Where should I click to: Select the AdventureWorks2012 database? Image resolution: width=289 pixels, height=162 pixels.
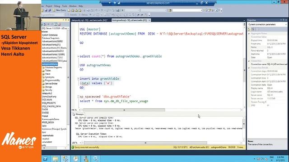[x=51, y=45]
